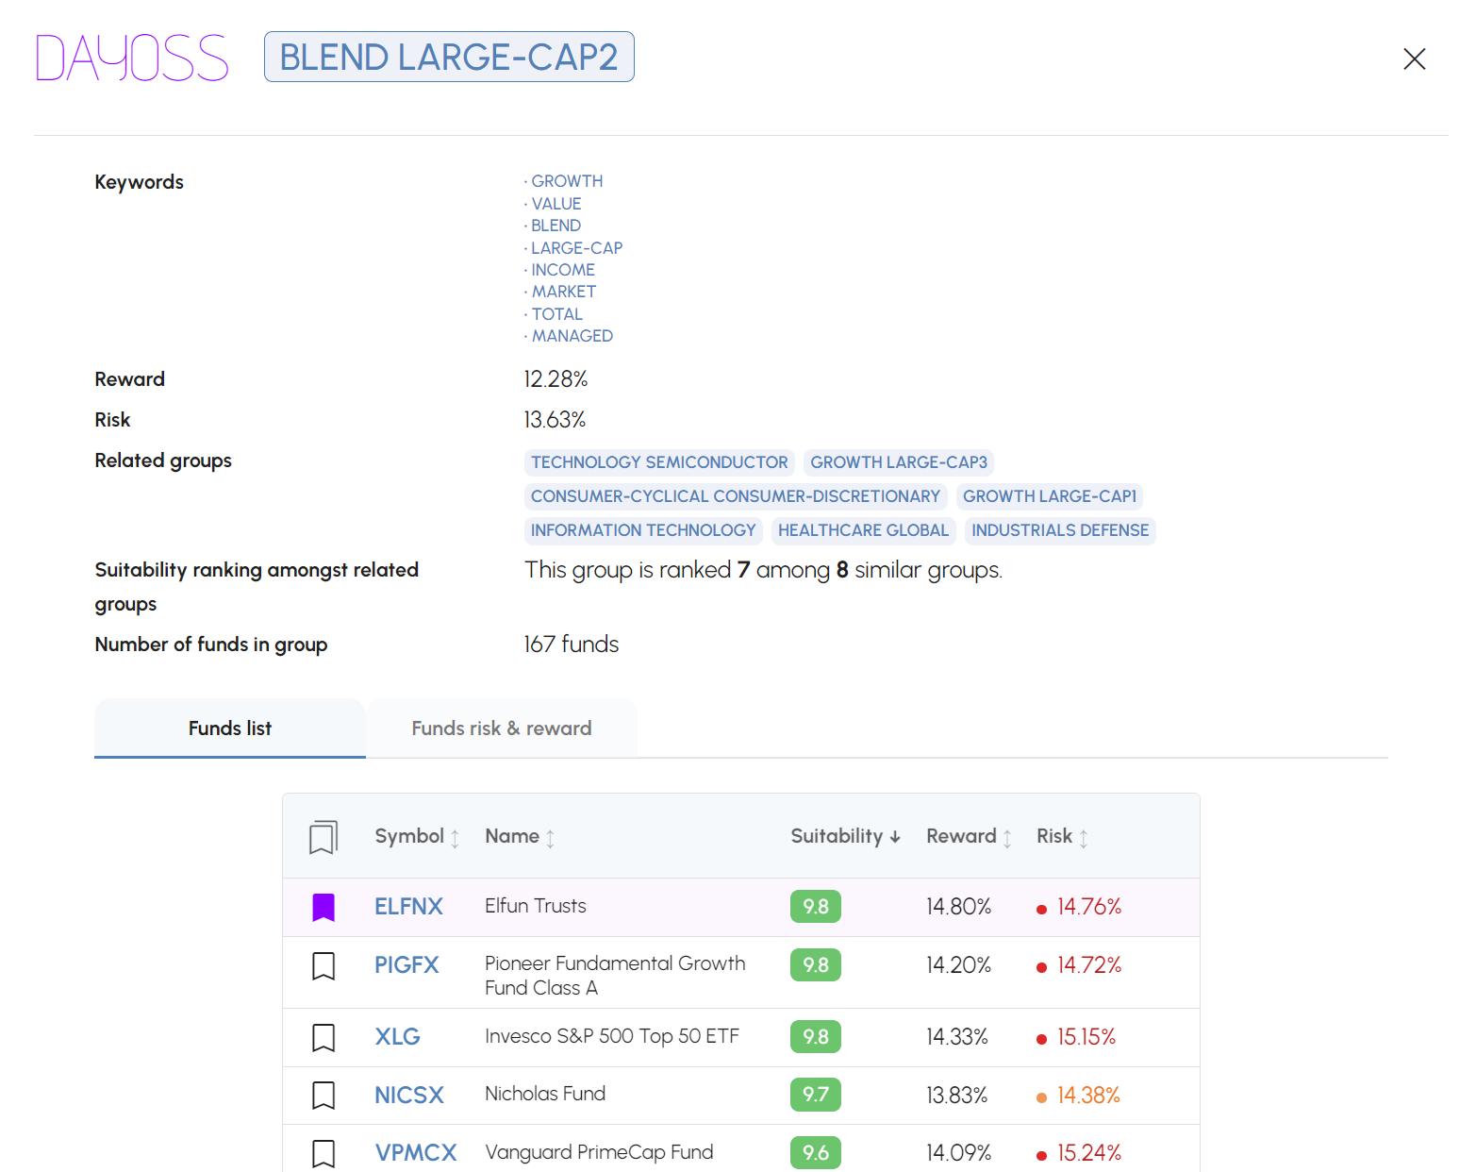Bookmark the PIGFX fund
The width and height of the screenshot is (1476, 1172).
click(x=323, y=966)
